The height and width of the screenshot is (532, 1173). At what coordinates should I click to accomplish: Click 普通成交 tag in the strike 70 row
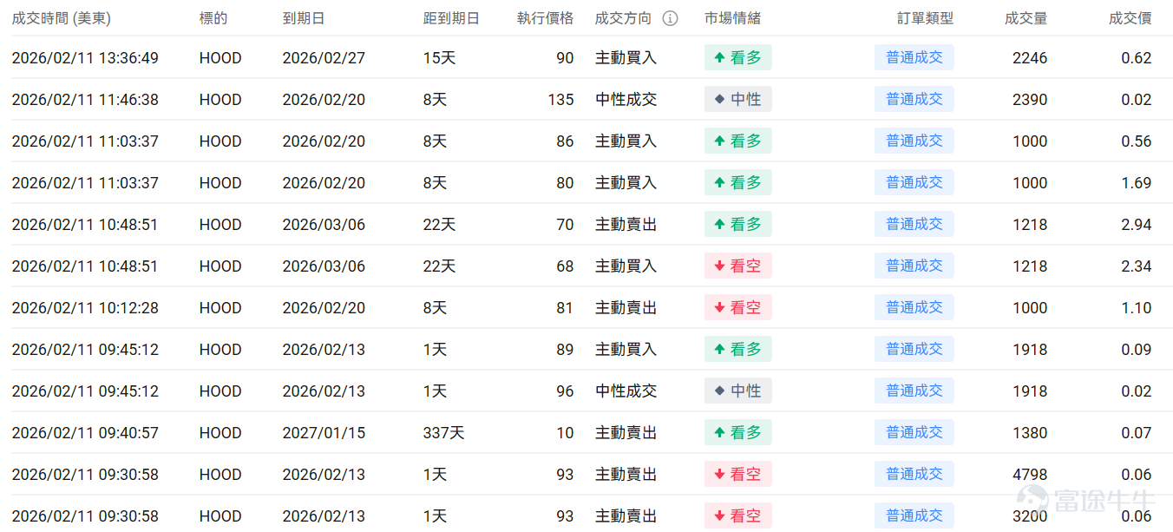tap(914, 225)
